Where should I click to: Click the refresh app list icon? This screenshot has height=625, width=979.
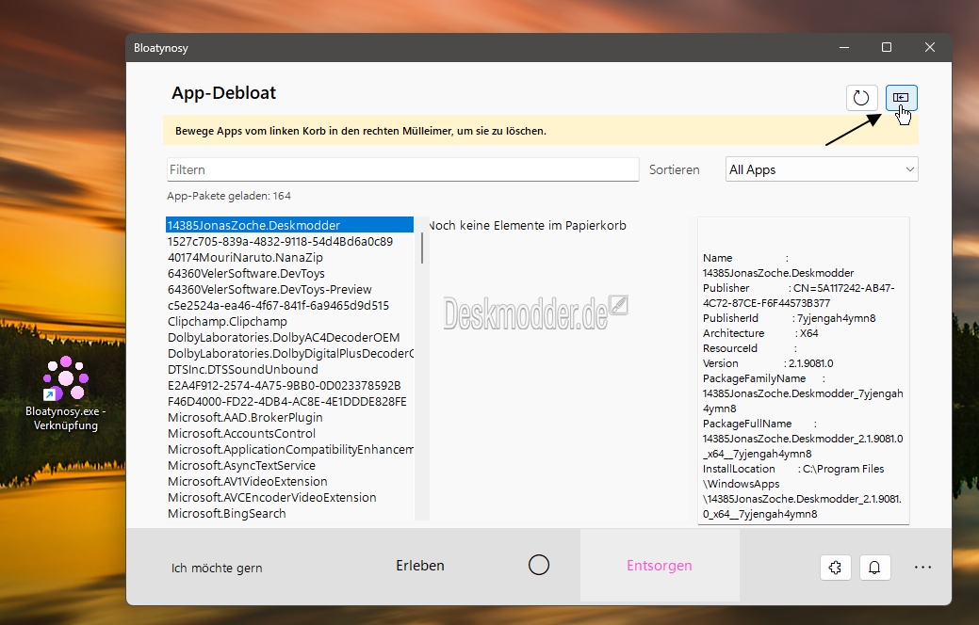(861, 98)
